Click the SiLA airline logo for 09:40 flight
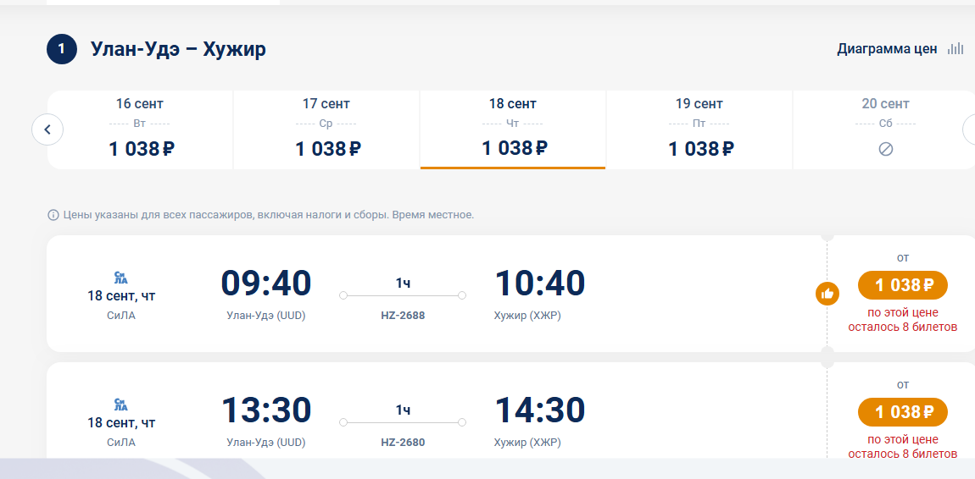 121,278
